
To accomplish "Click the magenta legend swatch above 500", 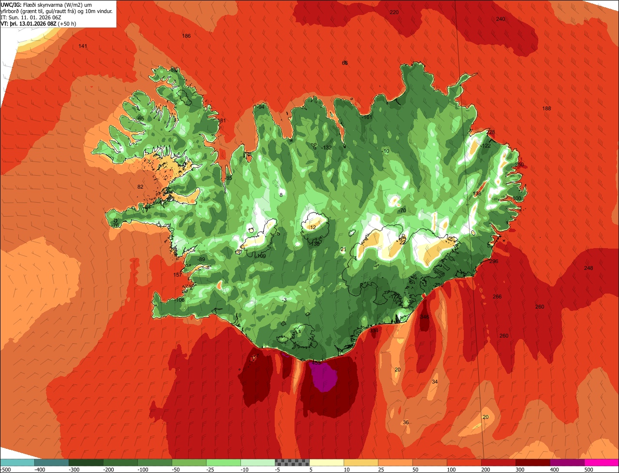I will (602, 462).
